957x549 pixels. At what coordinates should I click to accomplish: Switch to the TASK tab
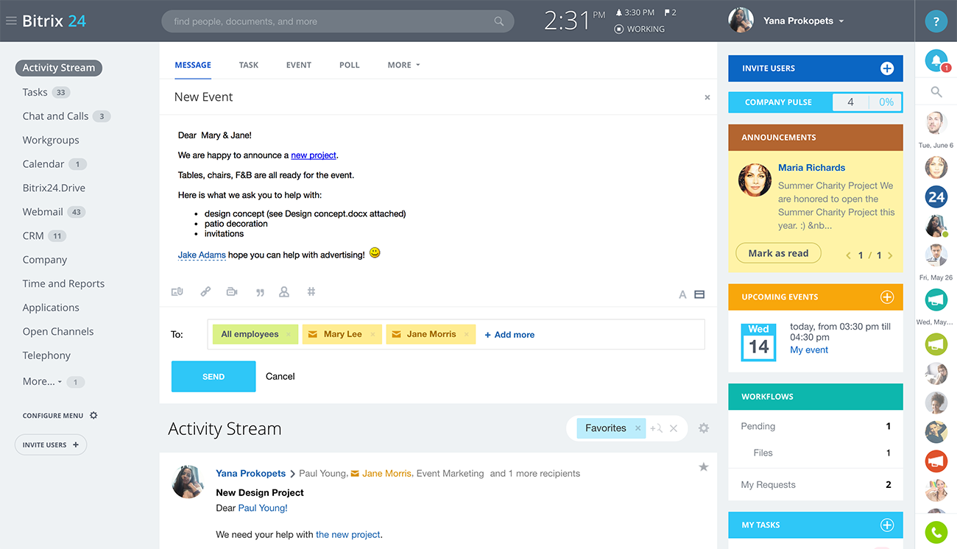[x=249, y=65]
